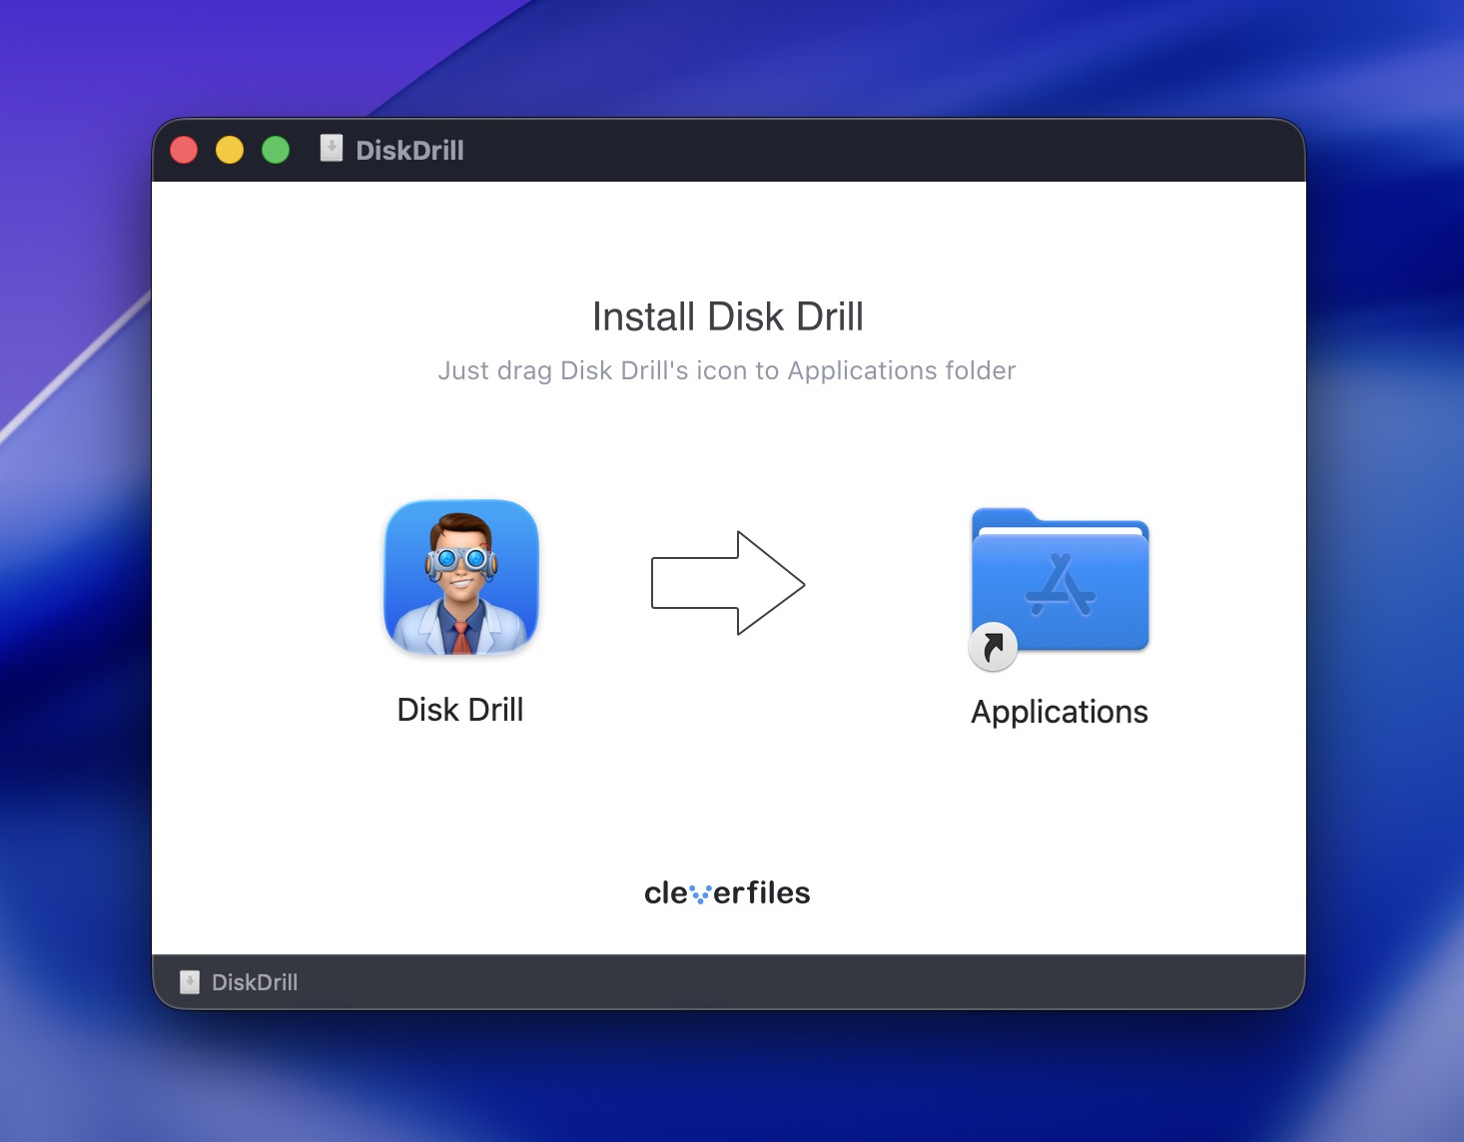The image size is (1464, 1142).
Task: Click the DiskDrill title text in title bar
Action: pyautogui.click(x=409, y=151)
